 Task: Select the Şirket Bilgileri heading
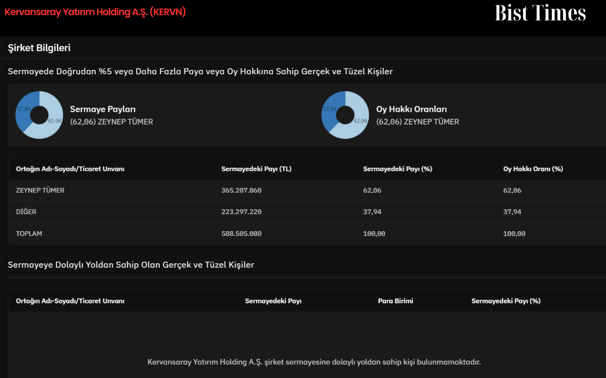click(39, 48)
